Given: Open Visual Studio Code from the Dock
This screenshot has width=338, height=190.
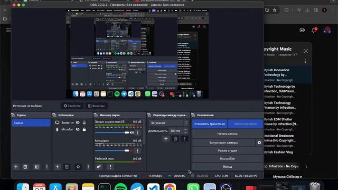Looking at the screenshot, I should click(x=154, y=187).
